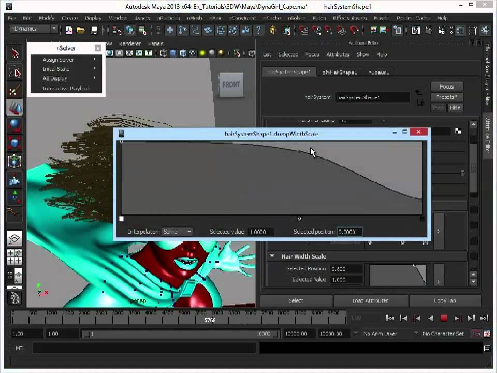The width and height of the screenshot is (497, 373).
Task: Collapse the Hair Width Scale section
Action: (x=272, y=256)
